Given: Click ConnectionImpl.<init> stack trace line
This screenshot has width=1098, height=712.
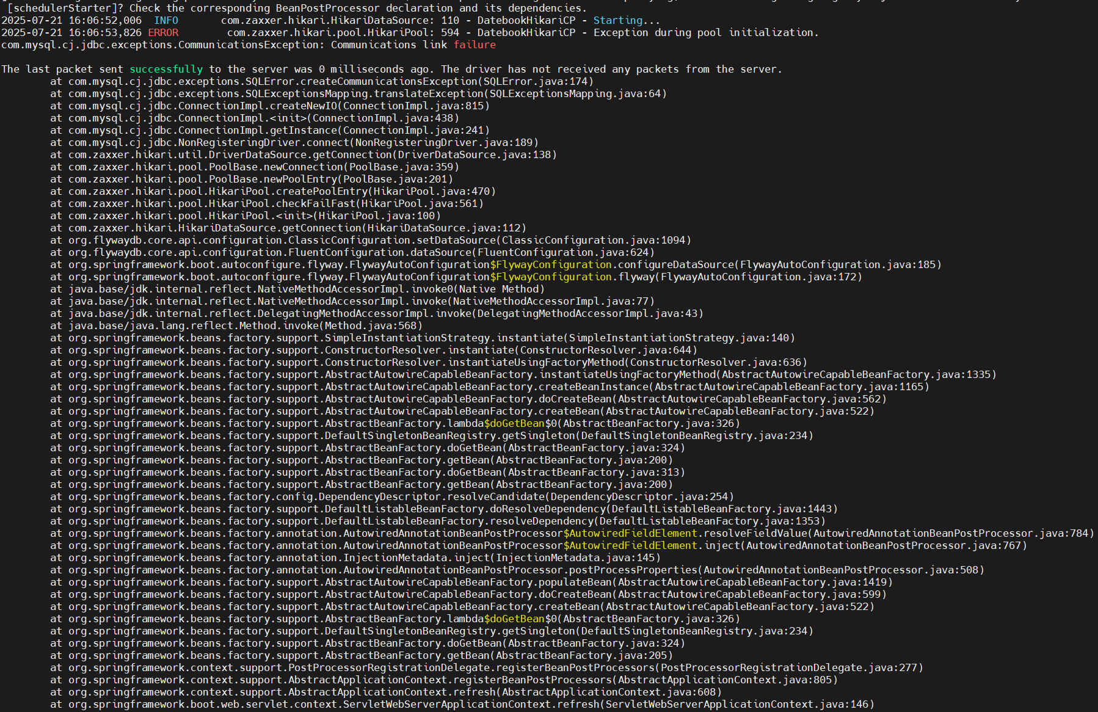Looking at the screenshot, I should pyautogui.click(x=255, y=118).
